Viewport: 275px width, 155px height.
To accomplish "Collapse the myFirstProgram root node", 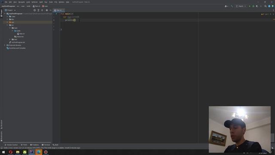I will (x=5, y=13).
